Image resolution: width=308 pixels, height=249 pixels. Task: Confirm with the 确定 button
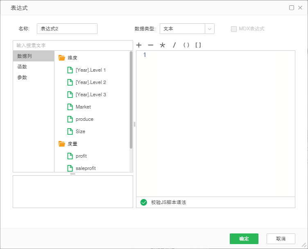(x=244, y=239)
